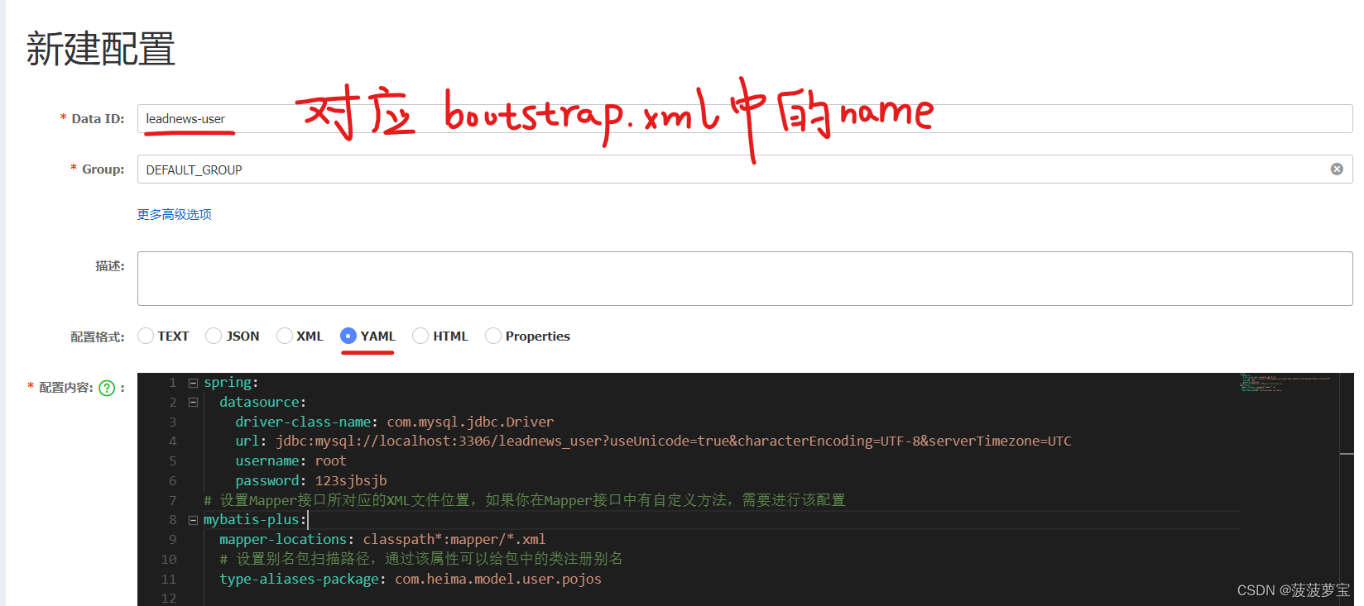
Task: Focus the Data ID input field
Action: pyautogui.click(x=745, y=118)
